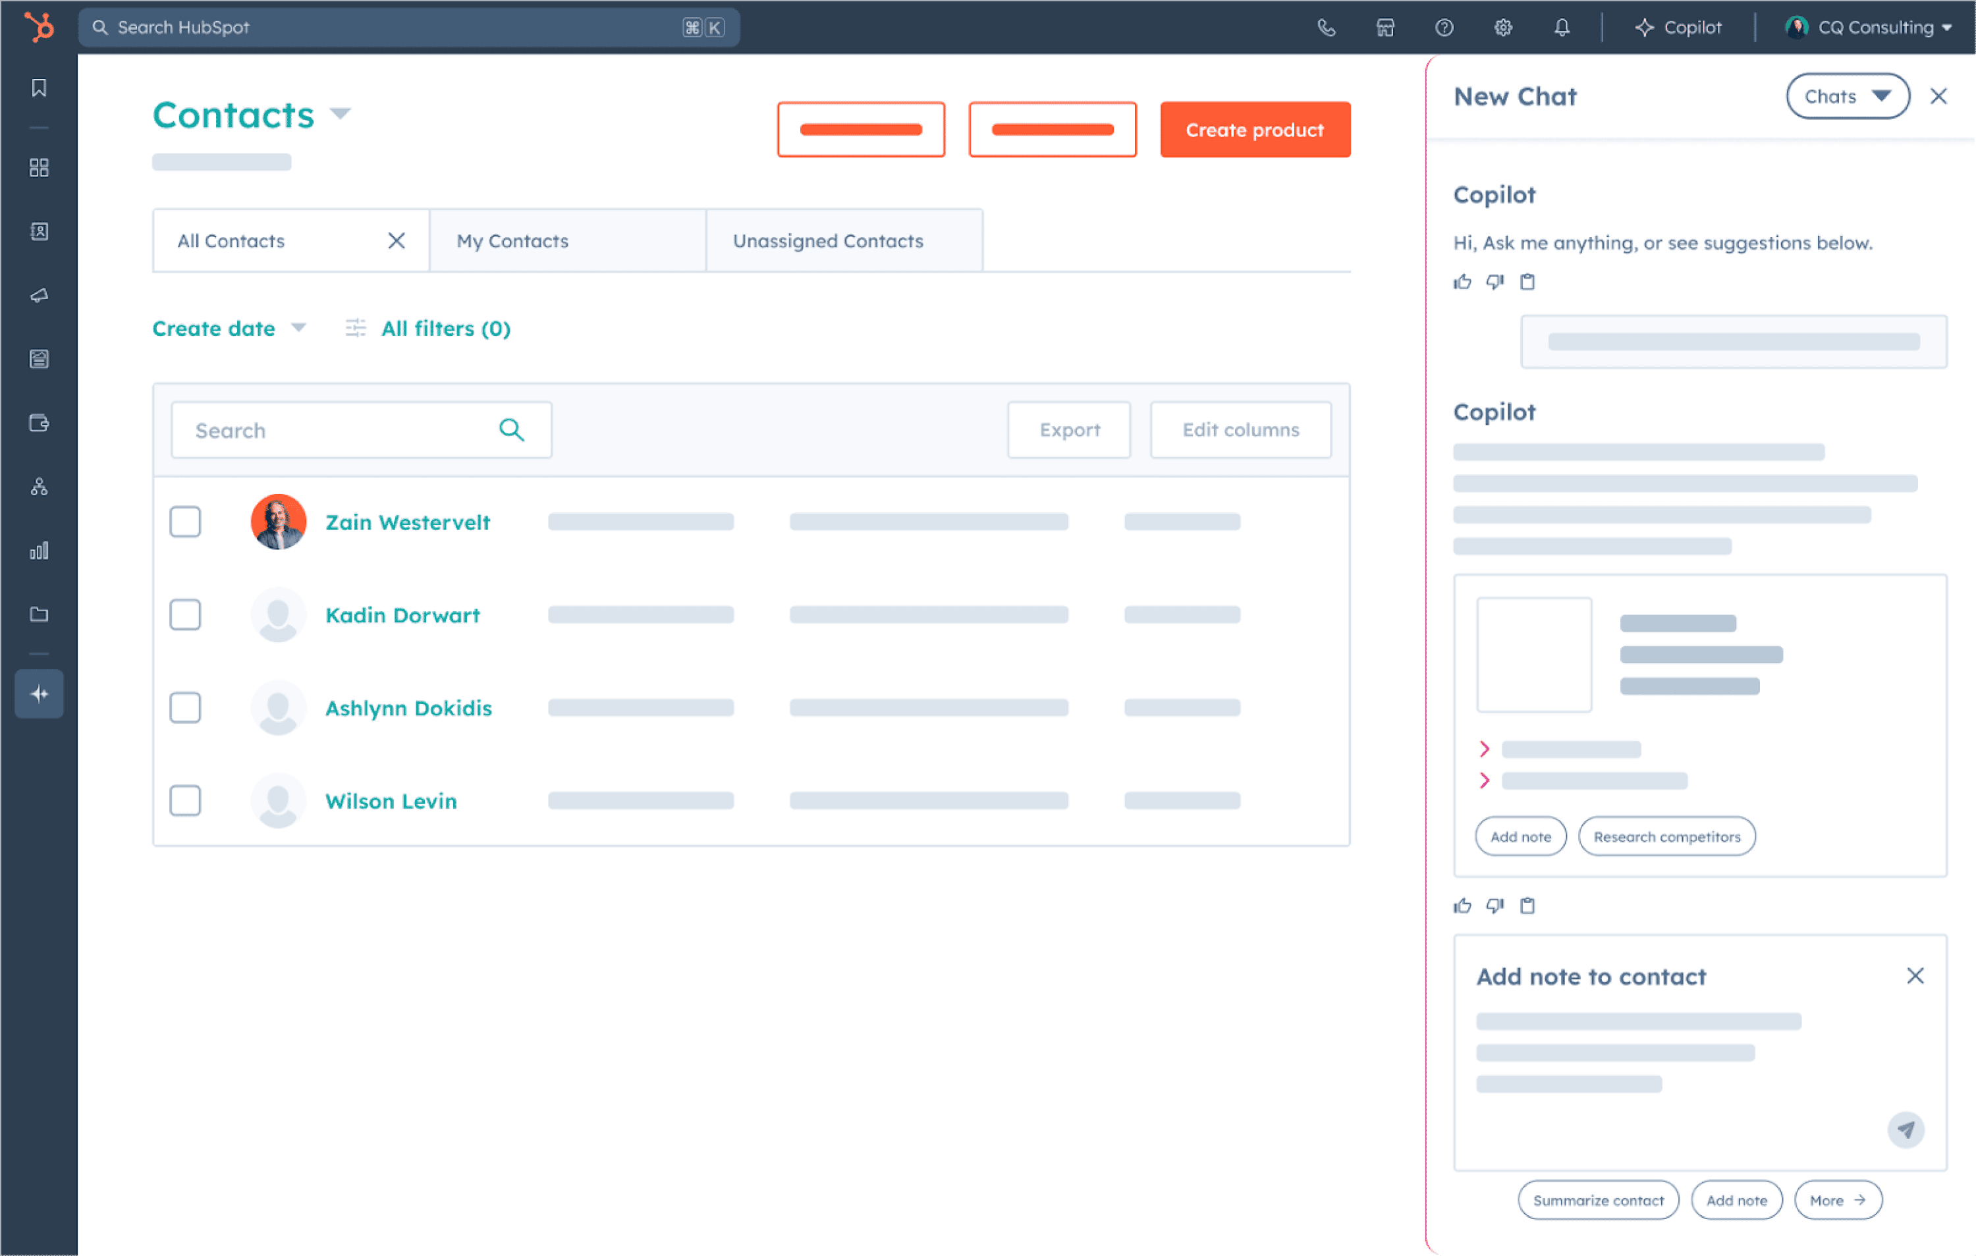Viewport: 1976px width, 1256px height.
Task: Expand the CQ Consulting account menu
Action: (1869, 27)
